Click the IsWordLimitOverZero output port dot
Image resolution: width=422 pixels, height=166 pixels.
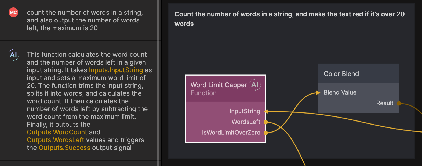(265, 133)
